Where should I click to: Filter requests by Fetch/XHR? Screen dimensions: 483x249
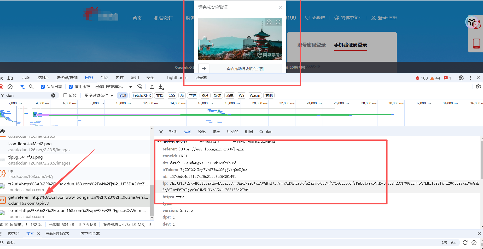[x=142, y=95]
